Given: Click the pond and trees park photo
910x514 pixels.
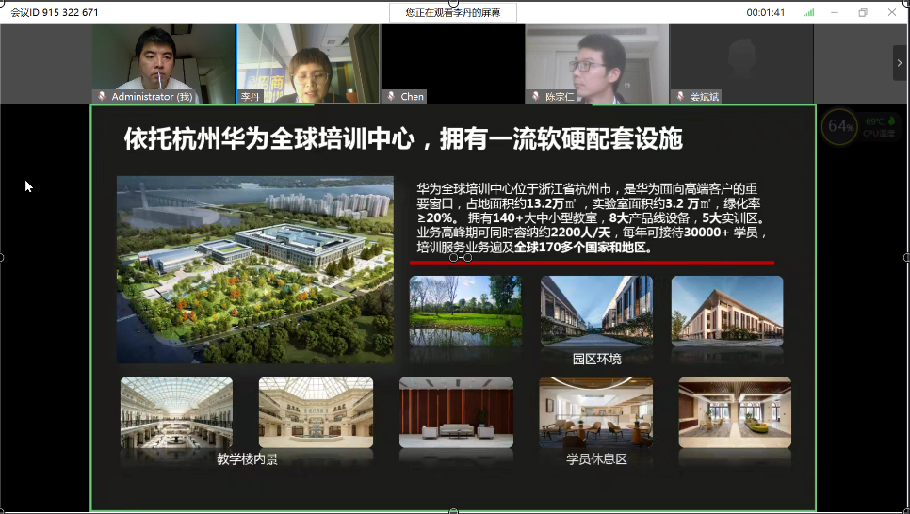Looking at the screenshot, I should tap(465, 311).
